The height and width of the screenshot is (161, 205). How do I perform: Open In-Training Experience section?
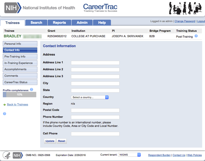click(20, 63)
